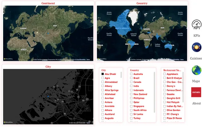Open the Terms link on Continent map
Viewport: 205px width, 127px height.
point(88,59)
